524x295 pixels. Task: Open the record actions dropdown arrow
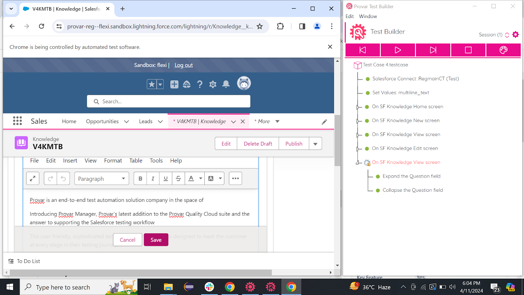(315, 144)
